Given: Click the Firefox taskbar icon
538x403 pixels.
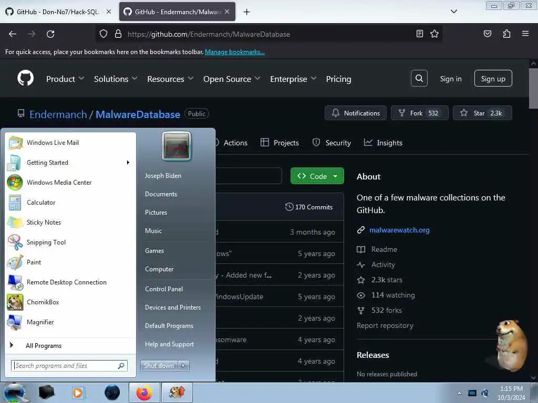Looking at the screenshot, I should click(x=144, y=393).
